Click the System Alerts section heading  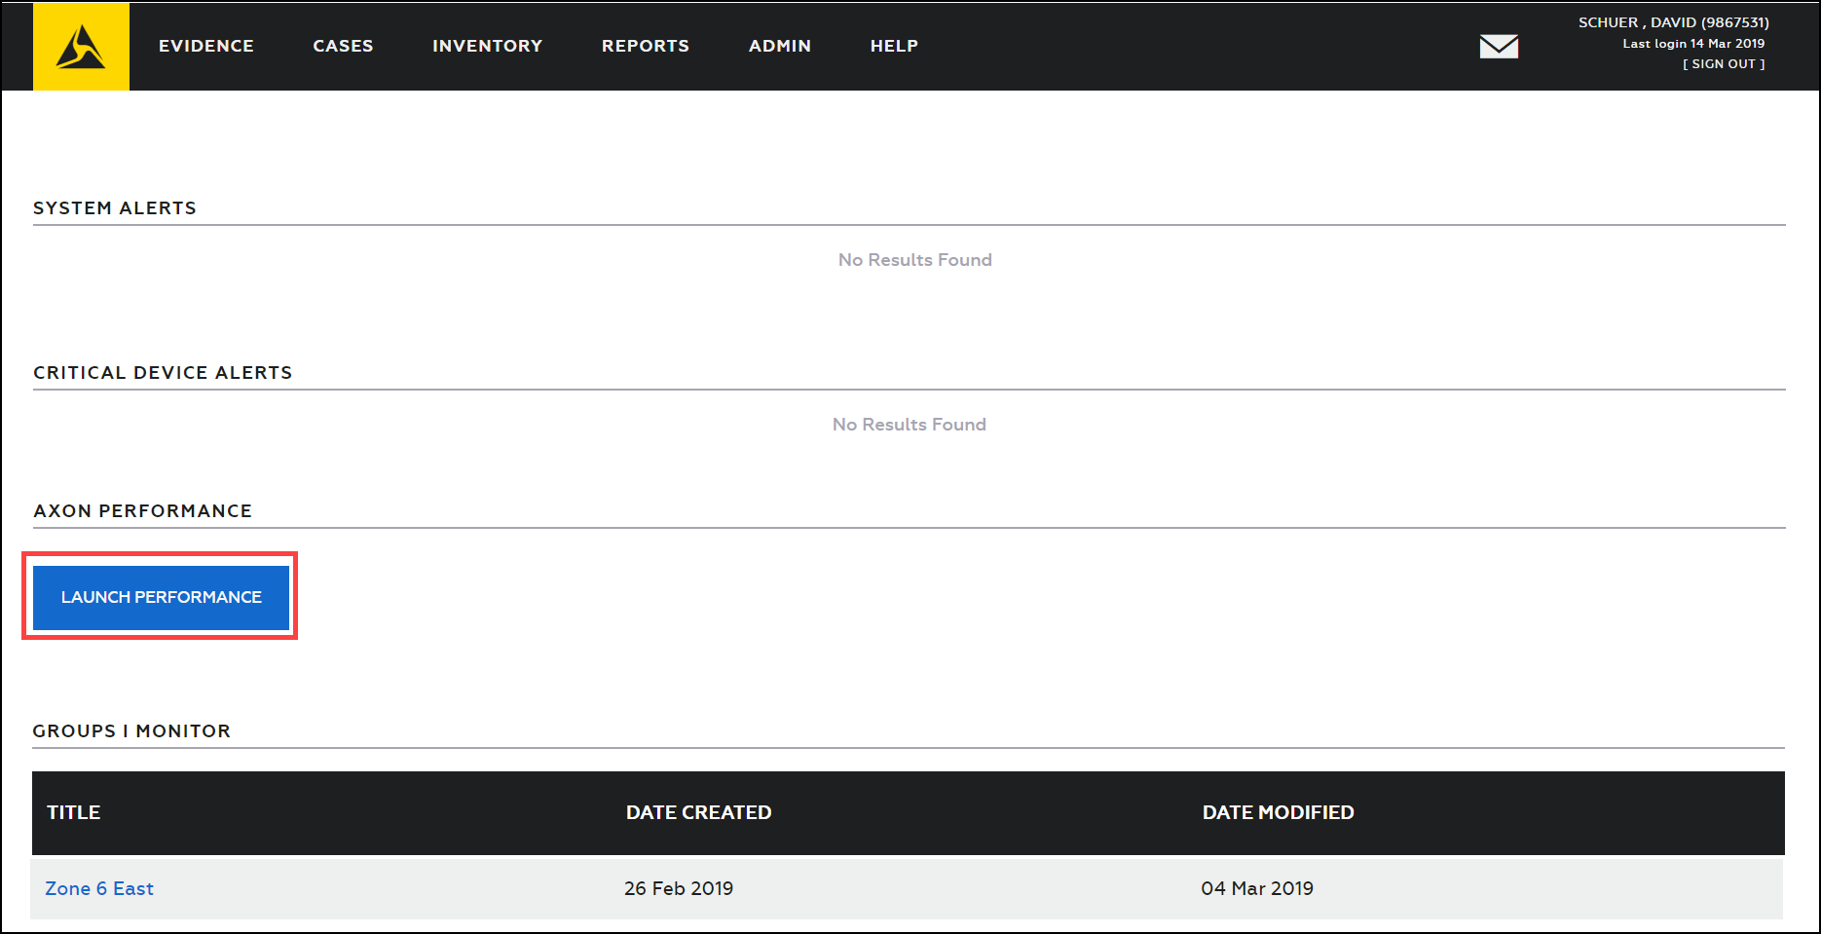click(x=115, y=208)
